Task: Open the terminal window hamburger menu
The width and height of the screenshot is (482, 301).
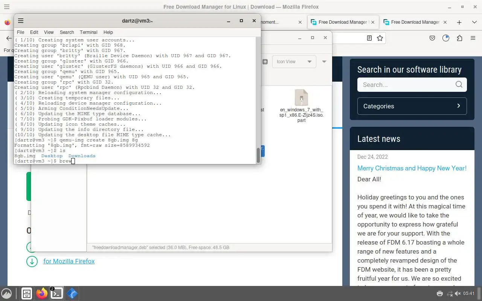Action: (x=21, y=21)
